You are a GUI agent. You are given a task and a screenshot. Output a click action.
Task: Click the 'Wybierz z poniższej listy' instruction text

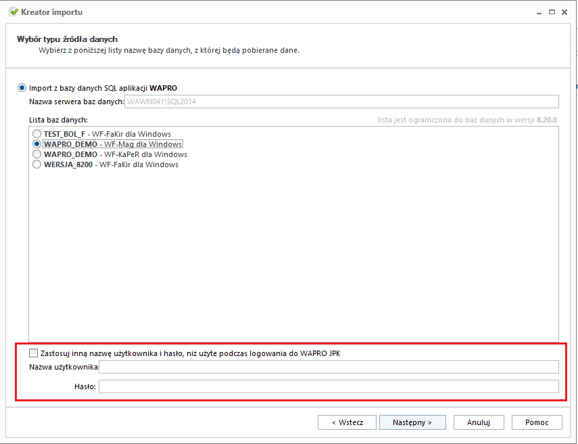169,50
